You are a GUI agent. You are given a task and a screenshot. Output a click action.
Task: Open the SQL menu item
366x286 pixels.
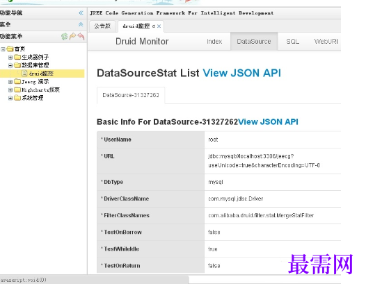pyautogui.click(x=293, y=42)
